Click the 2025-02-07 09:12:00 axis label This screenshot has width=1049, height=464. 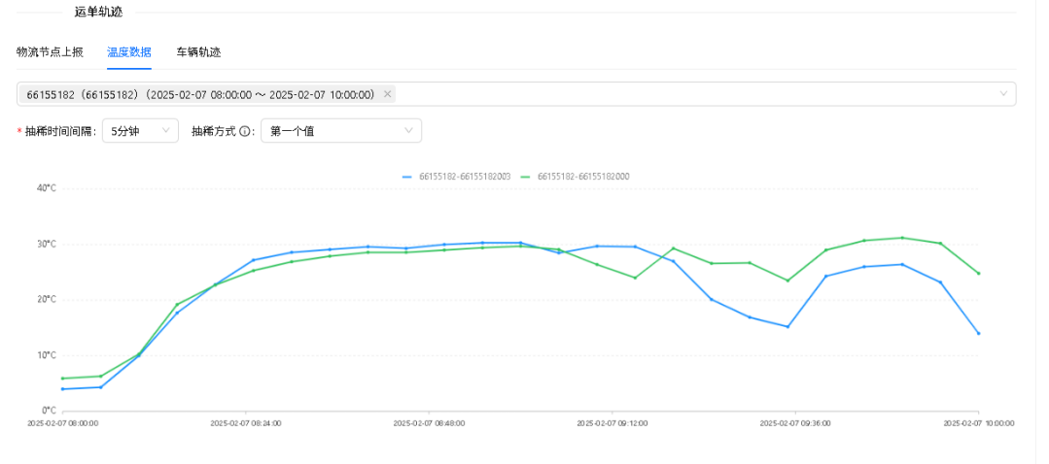coord(612,423)
